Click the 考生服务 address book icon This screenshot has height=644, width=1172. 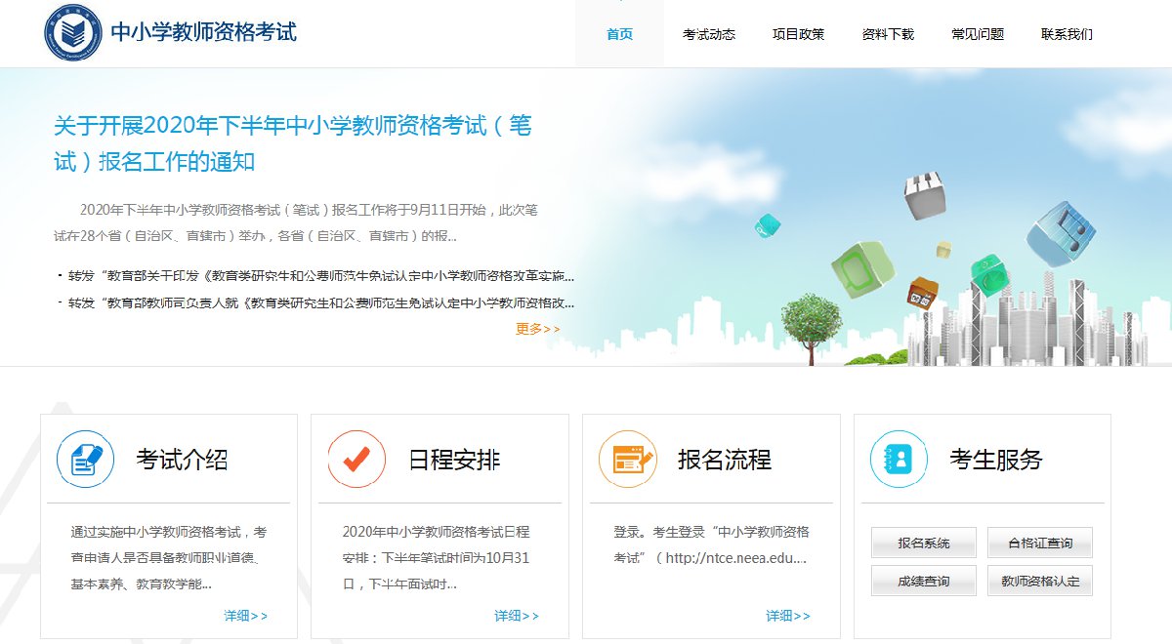pos(899,459)
